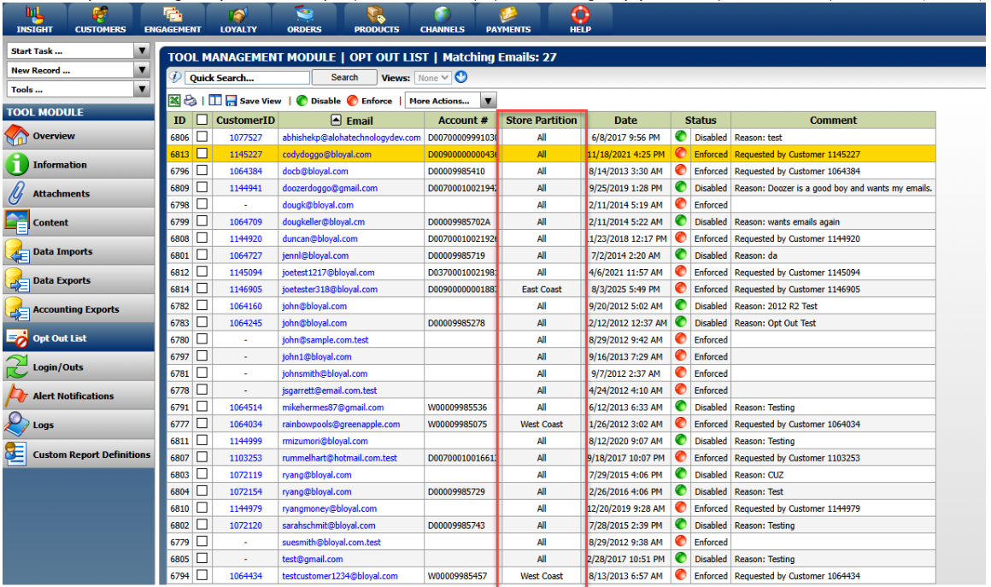Toggle the select-all checkbox in header
The height and width of the screenshot is (587, 991).
202,120
